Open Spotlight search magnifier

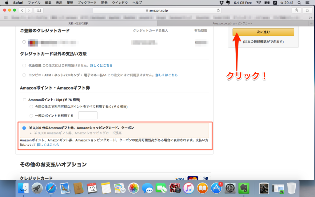tap(299, 2)
